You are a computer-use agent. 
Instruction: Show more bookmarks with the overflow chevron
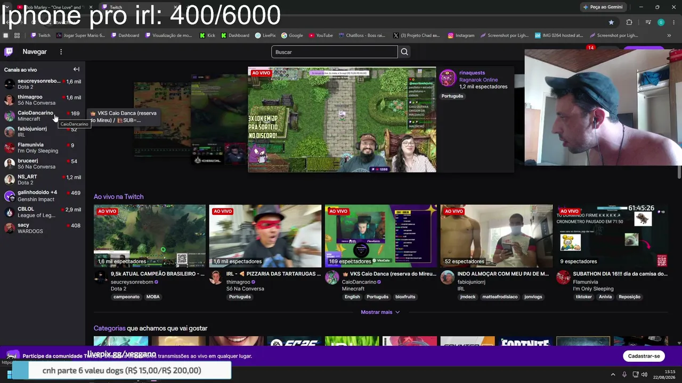click(x=669, y=36)
